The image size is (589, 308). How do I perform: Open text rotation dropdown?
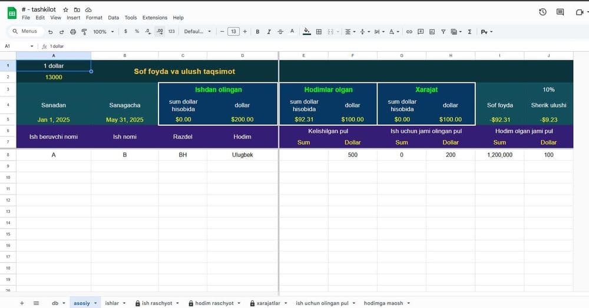point(393,32)
